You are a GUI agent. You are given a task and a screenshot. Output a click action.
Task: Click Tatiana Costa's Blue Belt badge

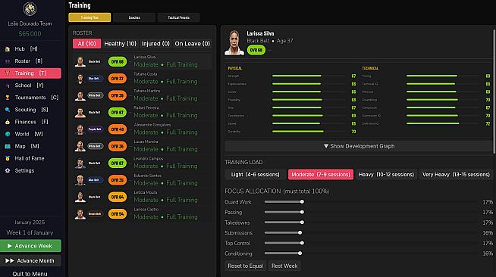(x=95, y=79)
